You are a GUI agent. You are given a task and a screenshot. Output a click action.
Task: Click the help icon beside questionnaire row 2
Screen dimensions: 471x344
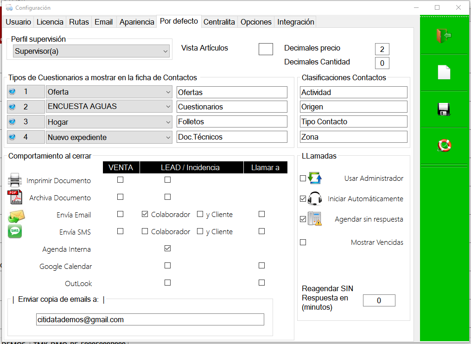(x=13, y=106)
